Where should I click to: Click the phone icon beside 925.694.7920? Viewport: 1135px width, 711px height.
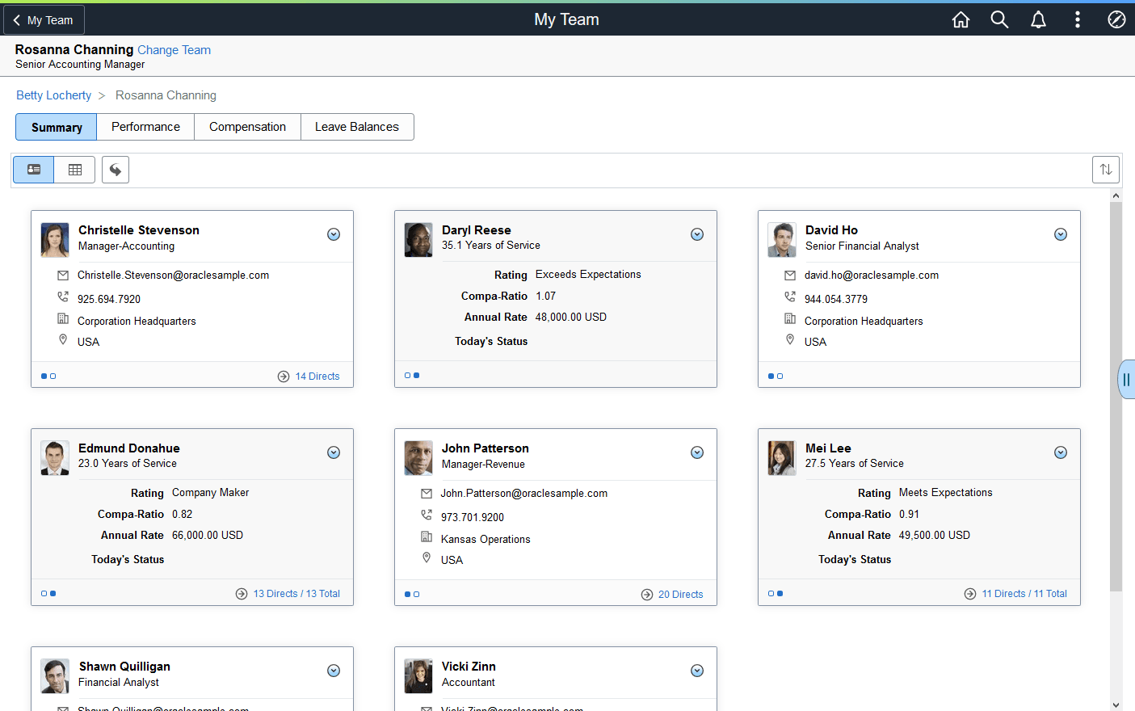pyautogui.click(x=63, y=297)
